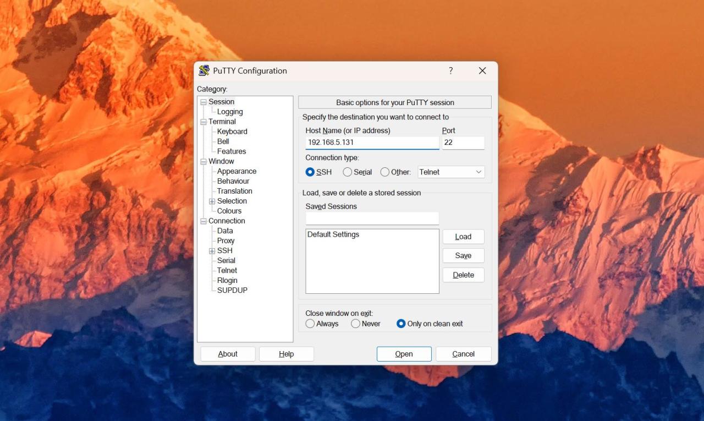Expand the Selection tree node
The width and height of the screenshot is (704, 421).
(x=212, y=201)
